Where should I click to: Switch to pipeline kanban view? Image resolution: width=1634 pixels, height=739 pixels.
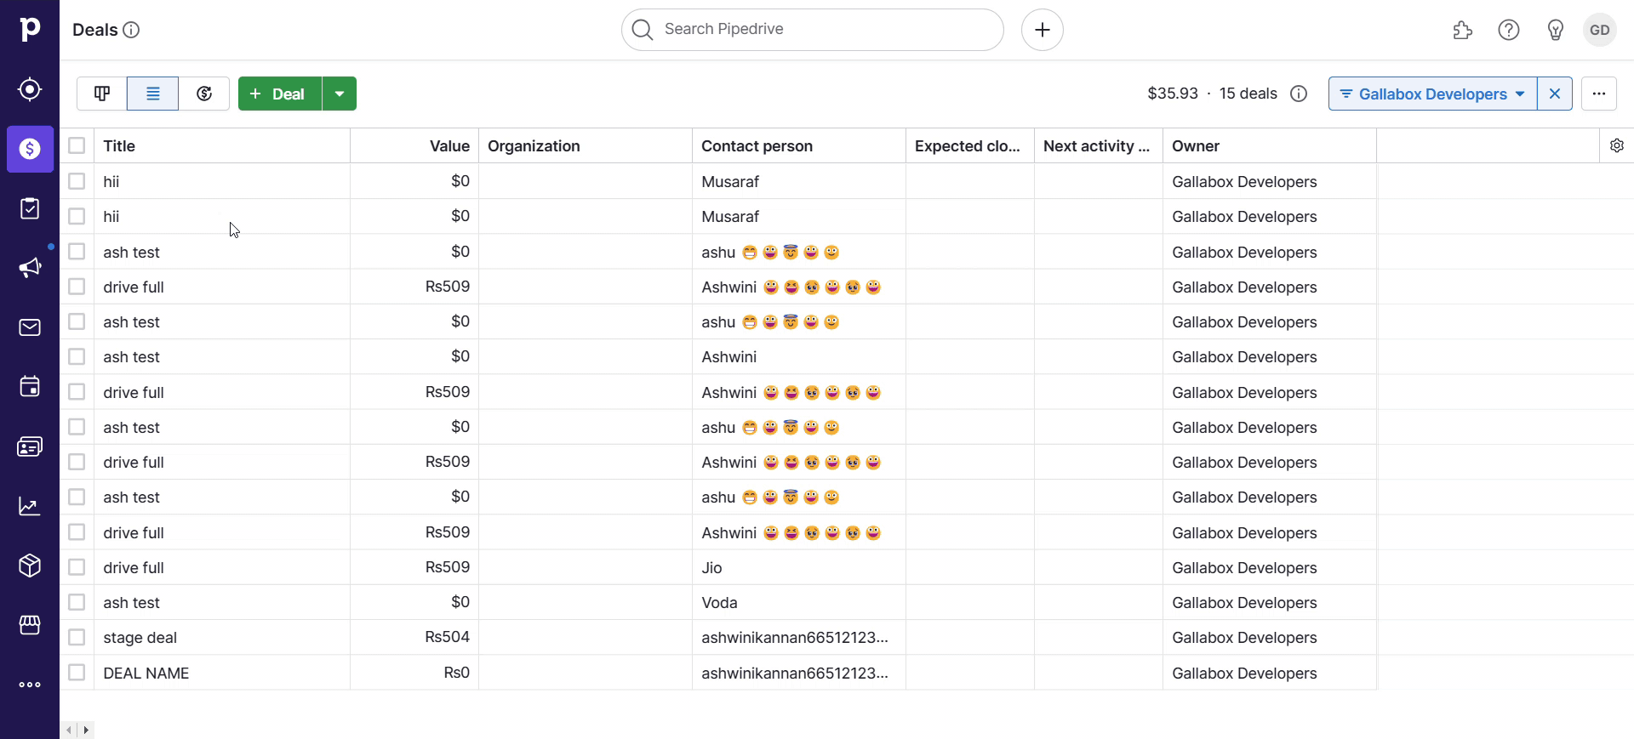click(102, 94)
